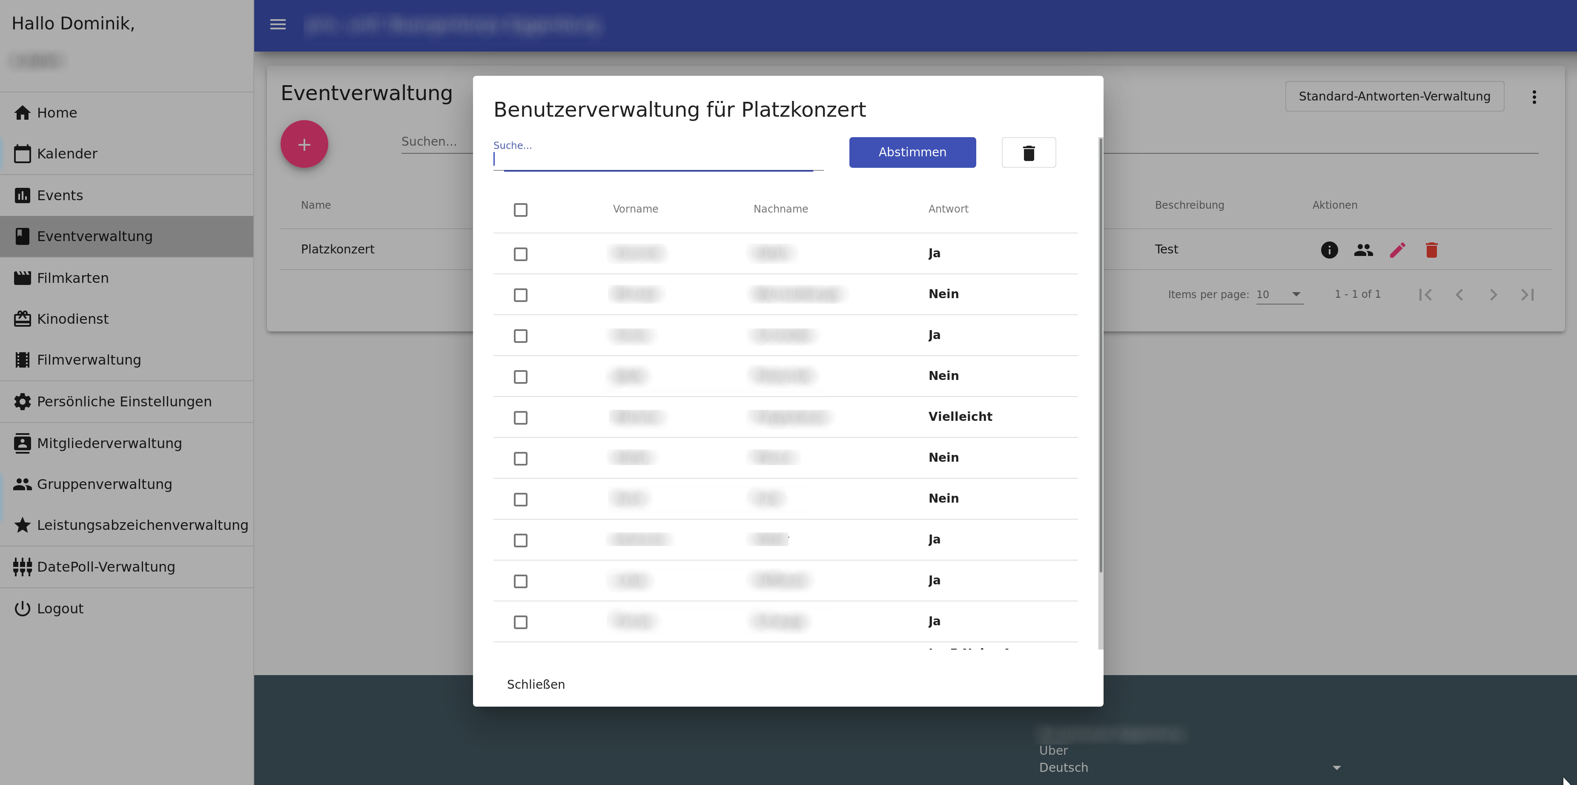Click the trash icon in the dialog
Screen dimensions: 1577x785
[1029, 152]
